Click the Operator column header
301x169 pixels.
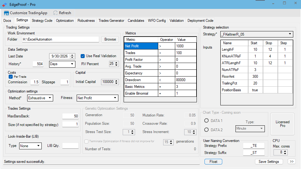click(x=167, y=40)
